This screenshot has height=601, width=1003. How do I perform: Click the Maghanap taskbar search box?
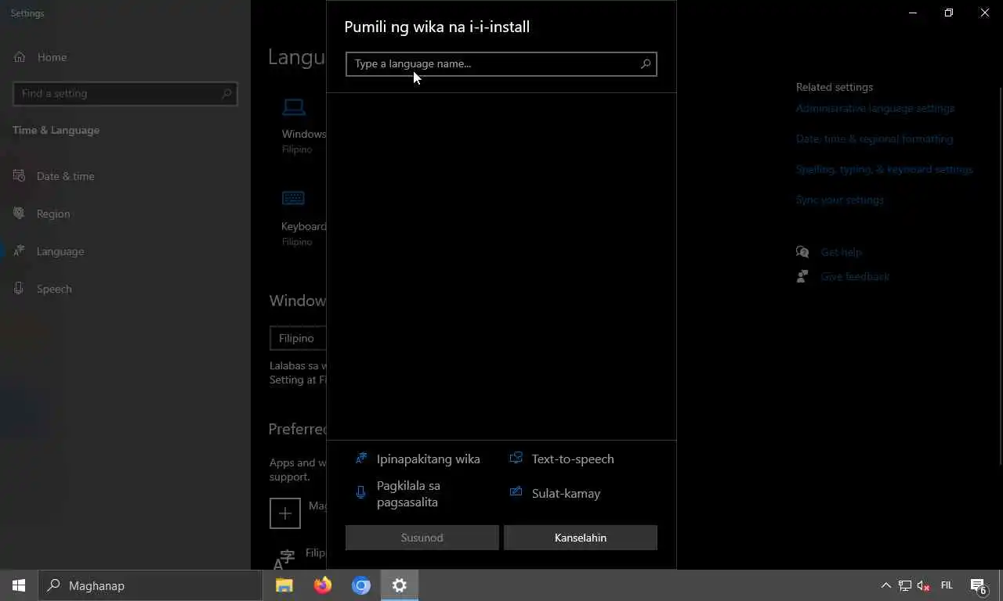pos(150,585)
